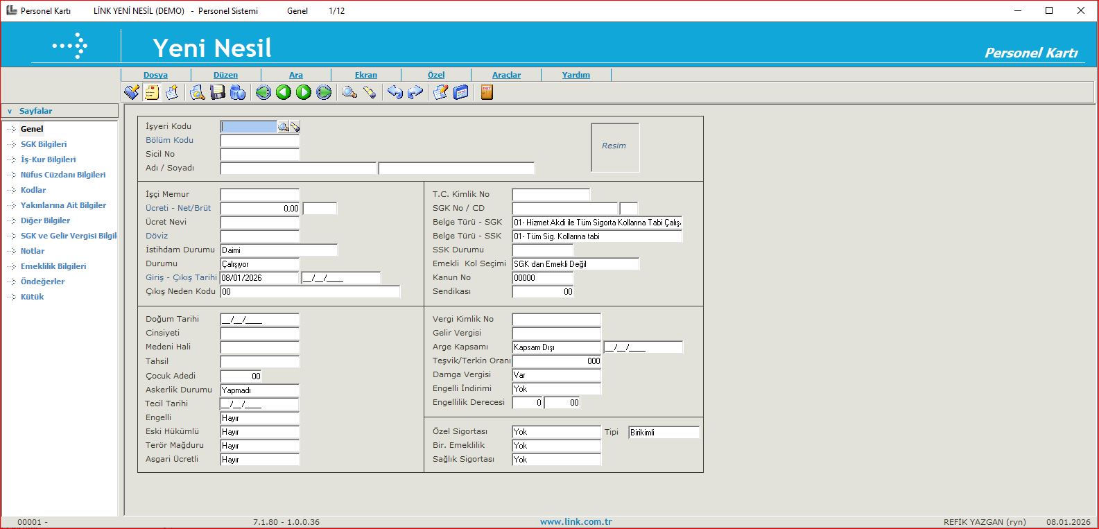Click the trash bin delete icon
This screenshot has height=529, width=1099.
click(238, 92)
